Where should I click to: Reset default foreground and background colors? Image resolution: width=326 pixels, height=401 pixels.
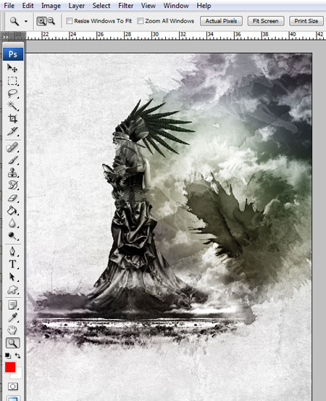click(x=8, y=356)
